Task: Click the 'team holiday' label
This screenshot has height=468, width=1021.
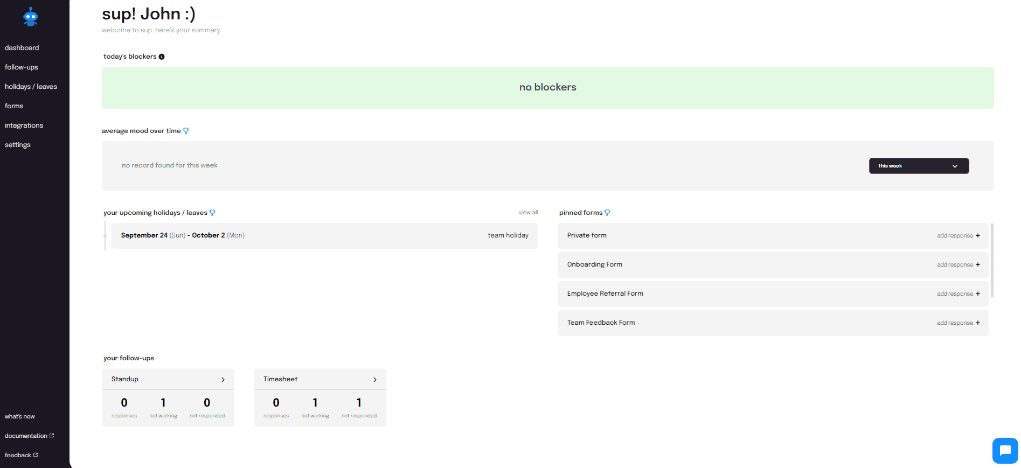Action: [508, 235]
